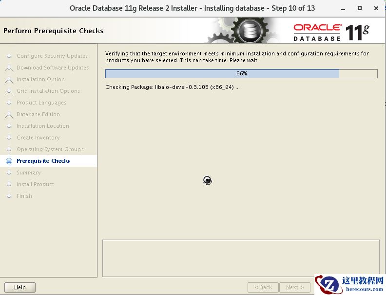Image resolution: width=386 pixels, height=295 pixels.
Task: Close the installer window
Action: [376, 8]
